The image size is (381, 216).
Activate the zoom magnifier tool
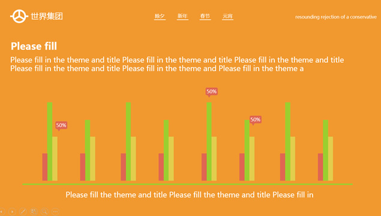[44, 212]
